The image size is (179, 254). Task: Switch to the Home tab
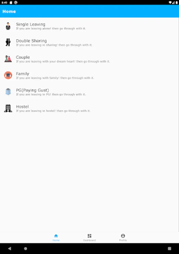(x=56, y=237)
